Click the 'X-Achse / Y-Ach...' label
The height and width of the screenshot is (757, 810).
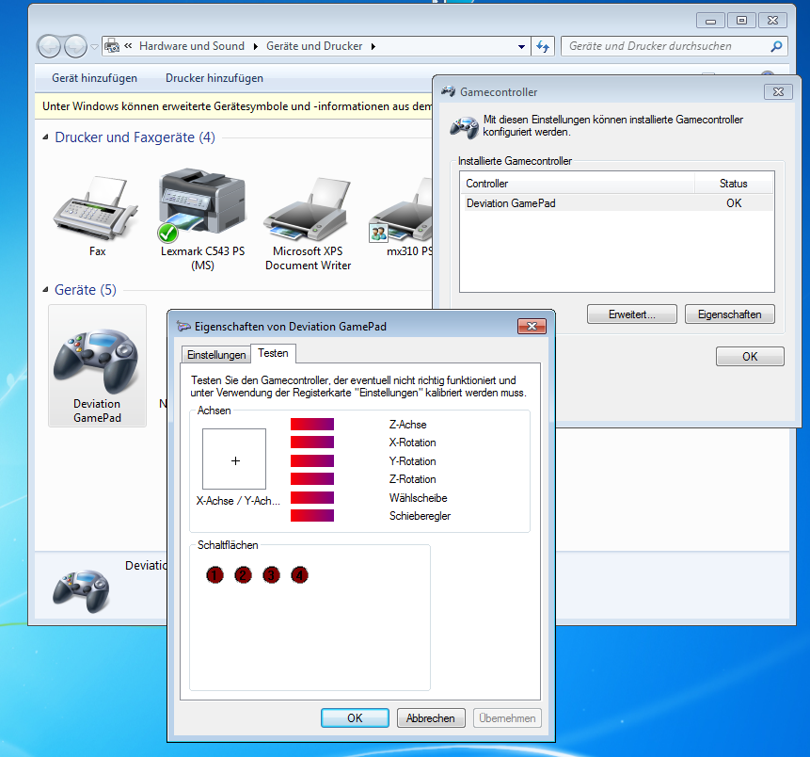click(x=238, y=501)
